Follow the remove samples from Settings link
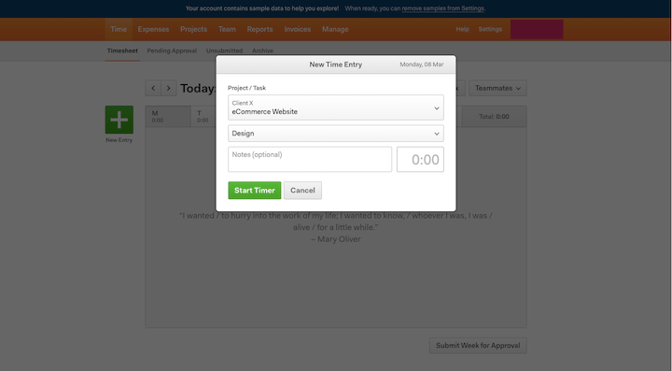672x371 pixels. (x=443, y=8)
